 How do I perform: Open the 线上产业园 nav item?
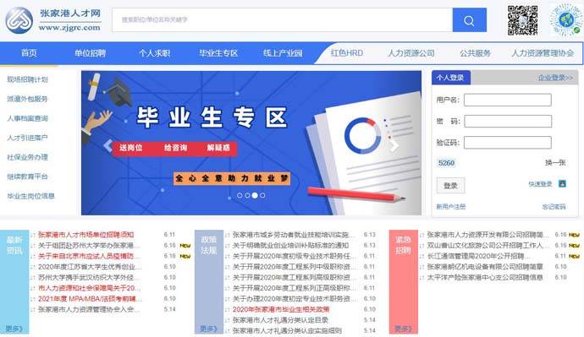[283, 53]
